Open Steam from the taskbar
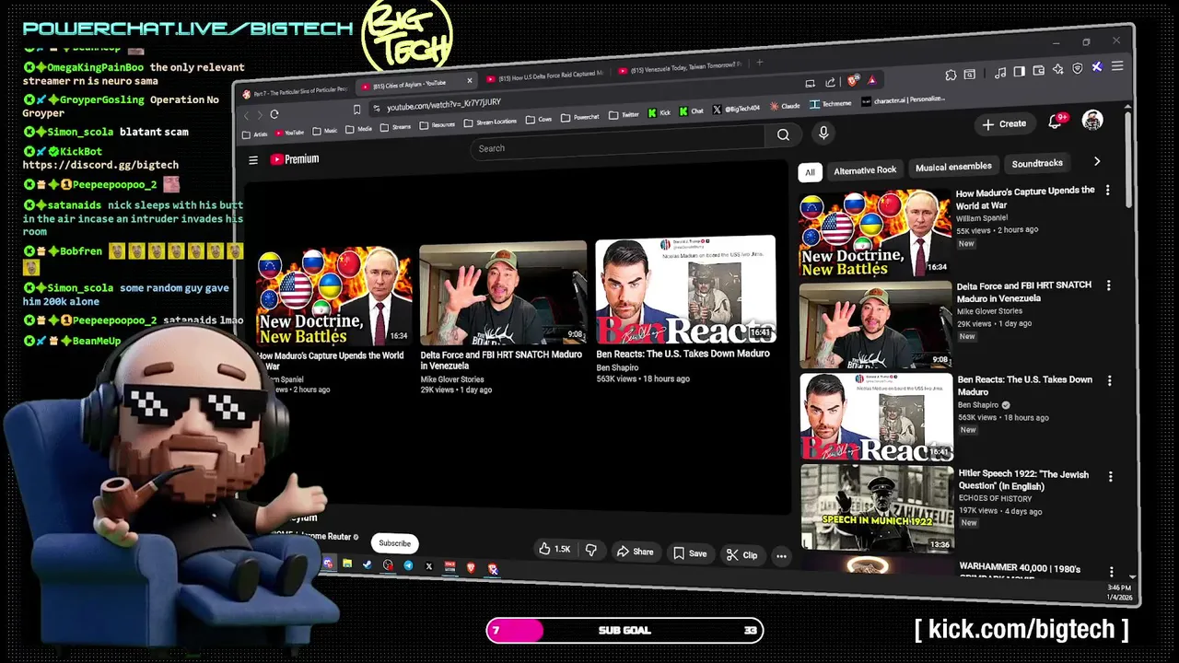 tap(368, 564)
